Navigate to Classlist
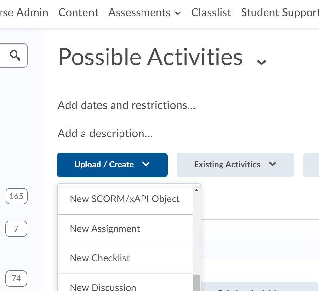 pos(211,13)
